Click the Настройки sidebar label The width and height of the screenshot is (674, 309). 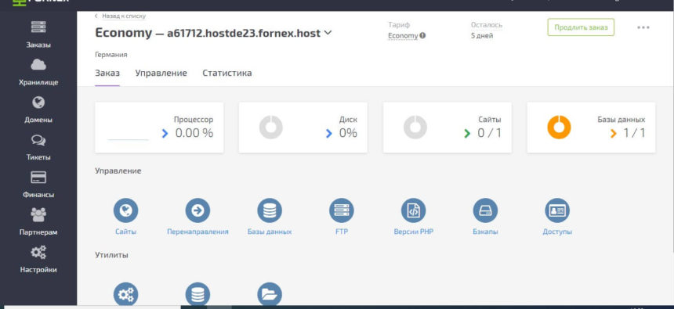pos(38,270)
